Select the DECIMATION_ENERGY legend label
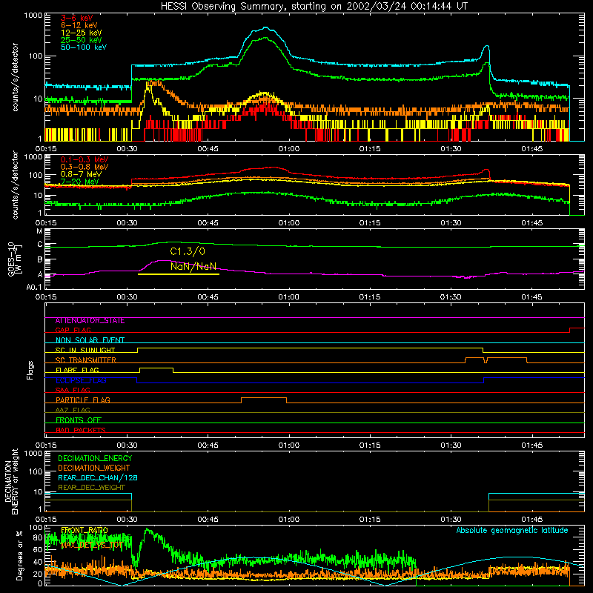593x593 pixels. (x=95, y=458)
